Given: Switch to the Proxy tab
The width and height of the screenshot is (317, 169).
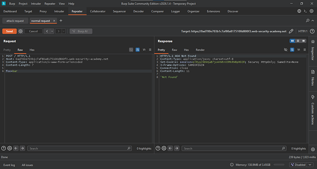Looking at the screenshot, I should tap(43, 11).
